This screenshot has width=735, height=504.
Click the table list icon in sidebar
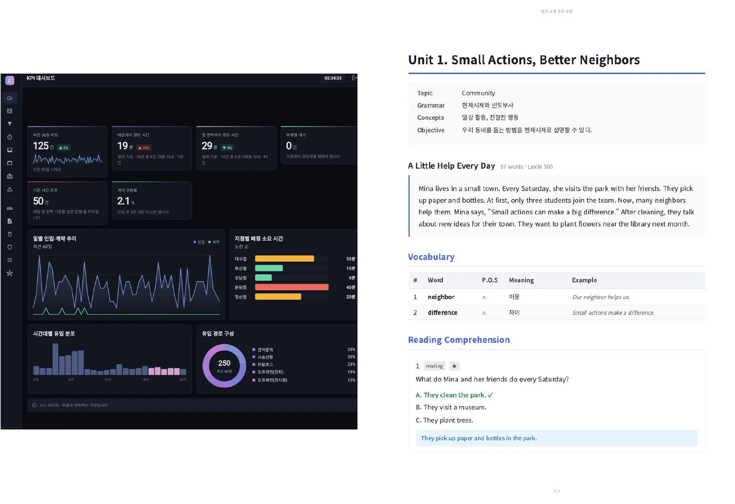coord(10,111)
